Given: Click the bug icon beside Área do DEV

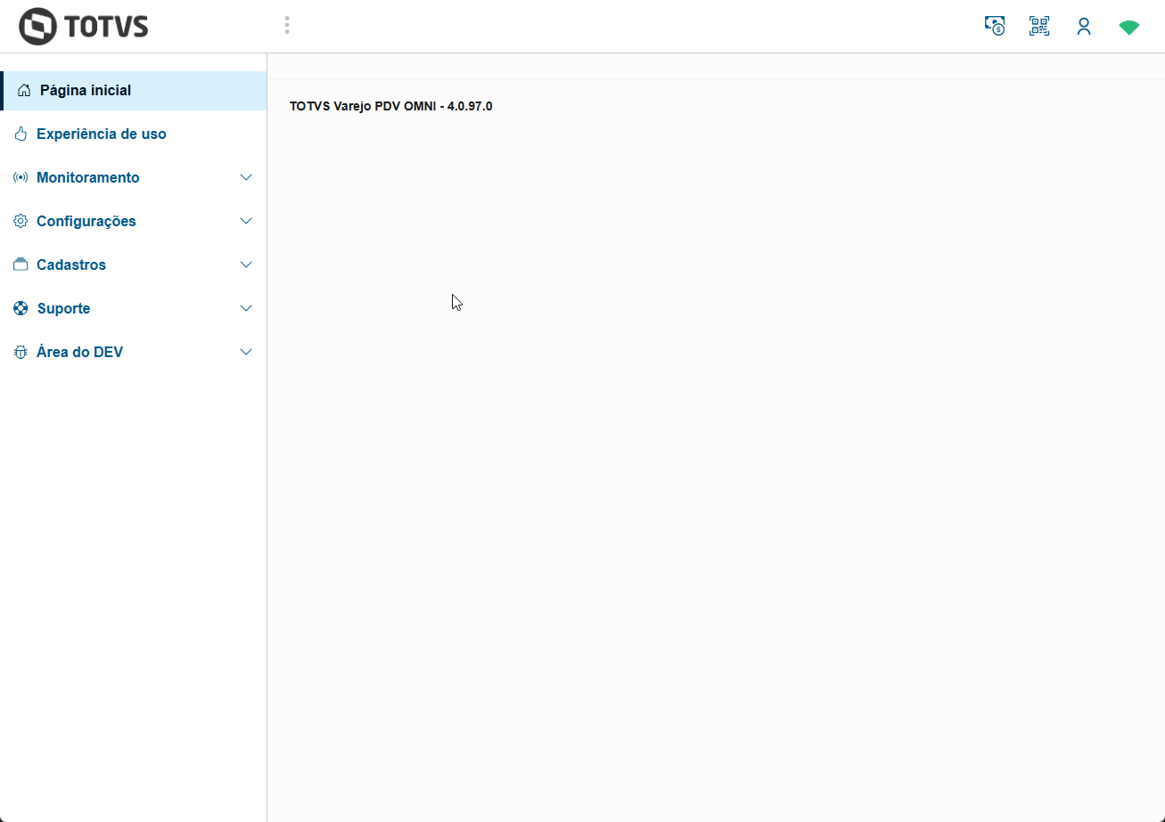Looking at the screenshot, I should click(x=21, y=352).
